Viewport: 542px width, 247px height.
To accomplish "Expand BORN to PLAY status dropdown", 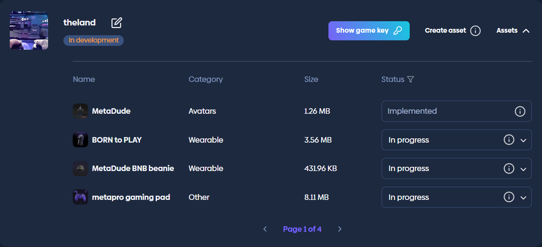I will tap(524, 140).
